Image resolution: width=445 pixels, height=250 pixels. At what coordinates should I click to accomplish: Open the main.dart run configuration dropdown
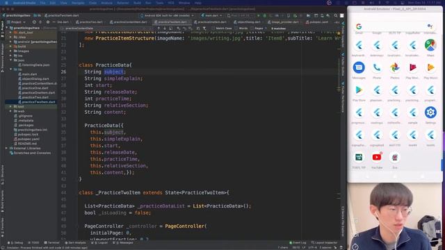click(211, 15)
